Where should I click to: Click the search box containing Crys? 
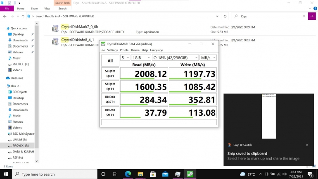[x=269, y=16]
